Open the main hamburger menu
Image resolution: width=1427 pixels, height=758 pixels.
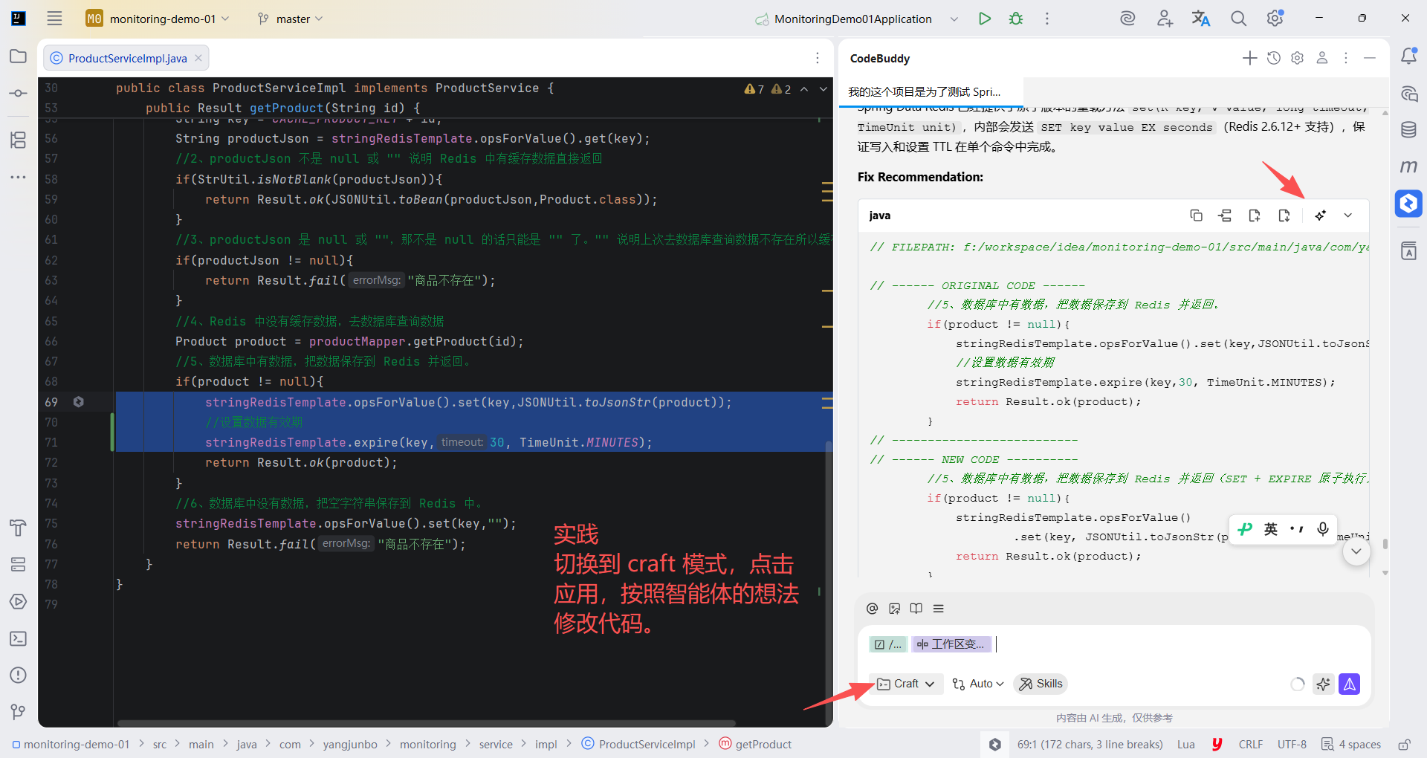click(54, 19)
